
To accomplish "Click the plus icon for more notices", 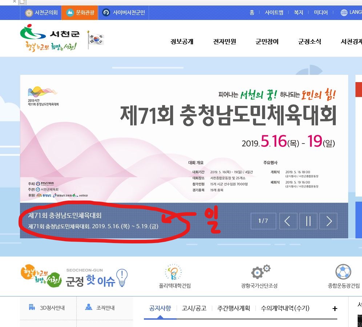I will [335, 309].
